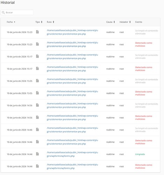The width and height of the screenshot is (164, 175).
Task: Open wpforms.php path in 14:44 malicioso row
Action: (x=72, y=166)
